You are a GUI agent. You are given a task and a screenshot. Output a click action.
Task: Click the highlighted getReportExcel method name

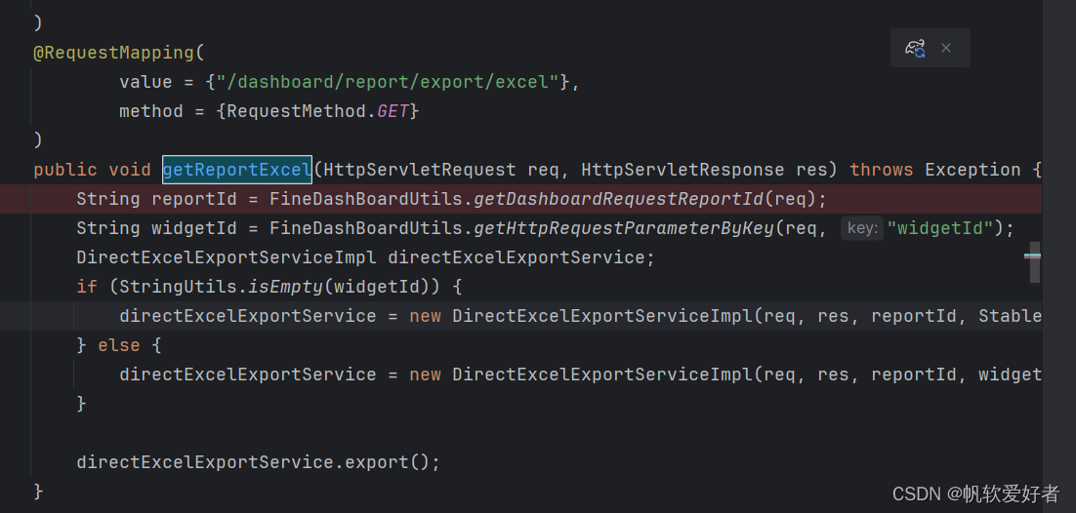point(236,170)
